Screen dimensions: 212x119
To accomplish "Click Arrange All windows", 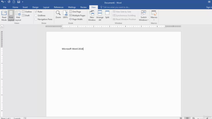I will tap(100, 16).
